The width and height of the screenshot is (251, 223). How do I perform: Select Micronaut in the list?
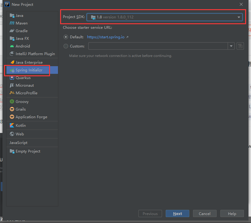coord(32,85)
